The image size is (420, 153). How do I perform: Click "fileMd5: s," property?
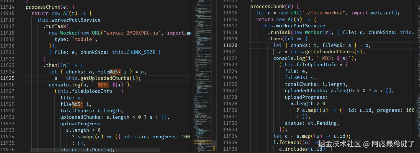tap(301, 78)
